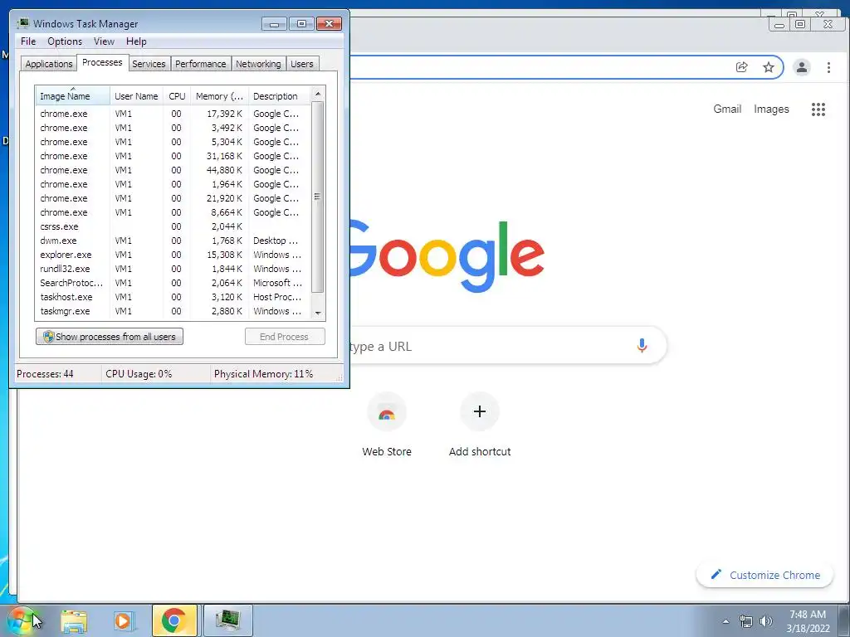Viewport: 850px width, 637px height.
Task: Open the volume speaker tray icon
Action: (x=766, y=621)
